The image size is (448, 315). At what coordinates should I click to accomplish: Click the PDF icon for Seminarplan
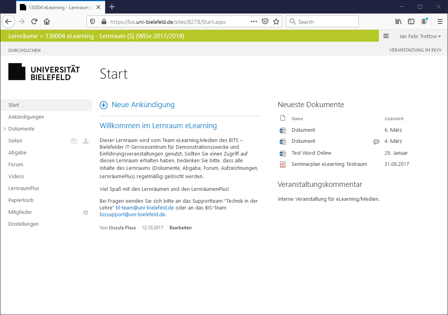tap(283, 165)
